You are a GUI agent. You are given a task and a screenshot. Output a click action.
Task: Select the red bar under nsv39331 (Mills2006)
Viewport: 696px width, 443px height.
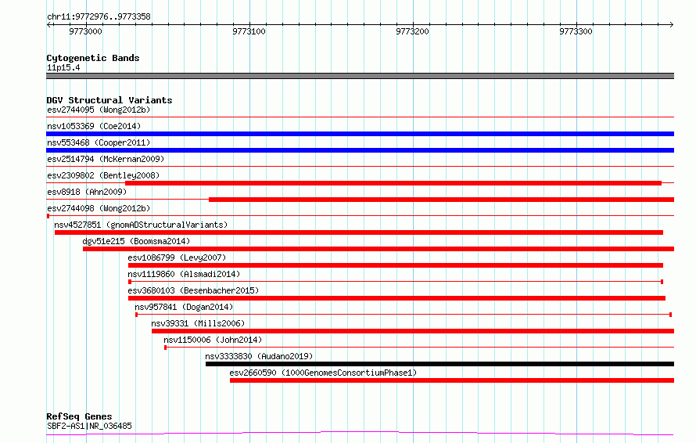tap(413, 331)
